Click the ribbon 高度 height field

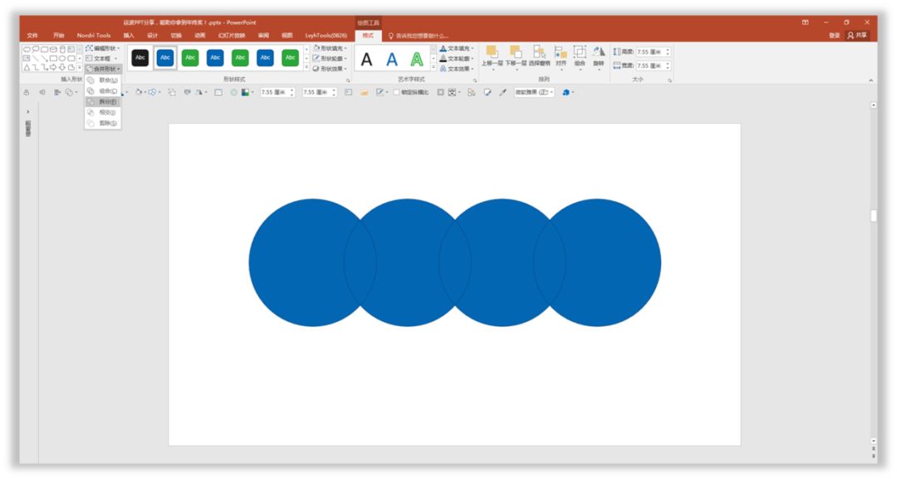click(653, 52)
